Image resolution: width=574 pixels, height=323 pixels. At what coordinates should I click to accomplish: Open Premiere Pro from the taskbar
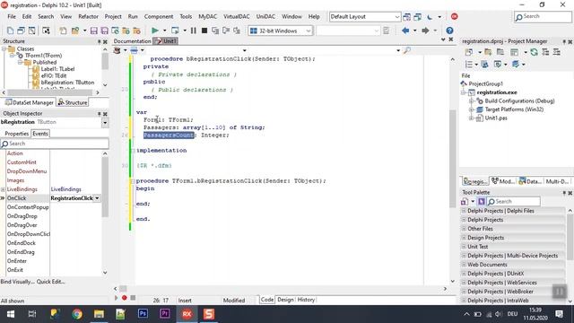click(165, 314)
